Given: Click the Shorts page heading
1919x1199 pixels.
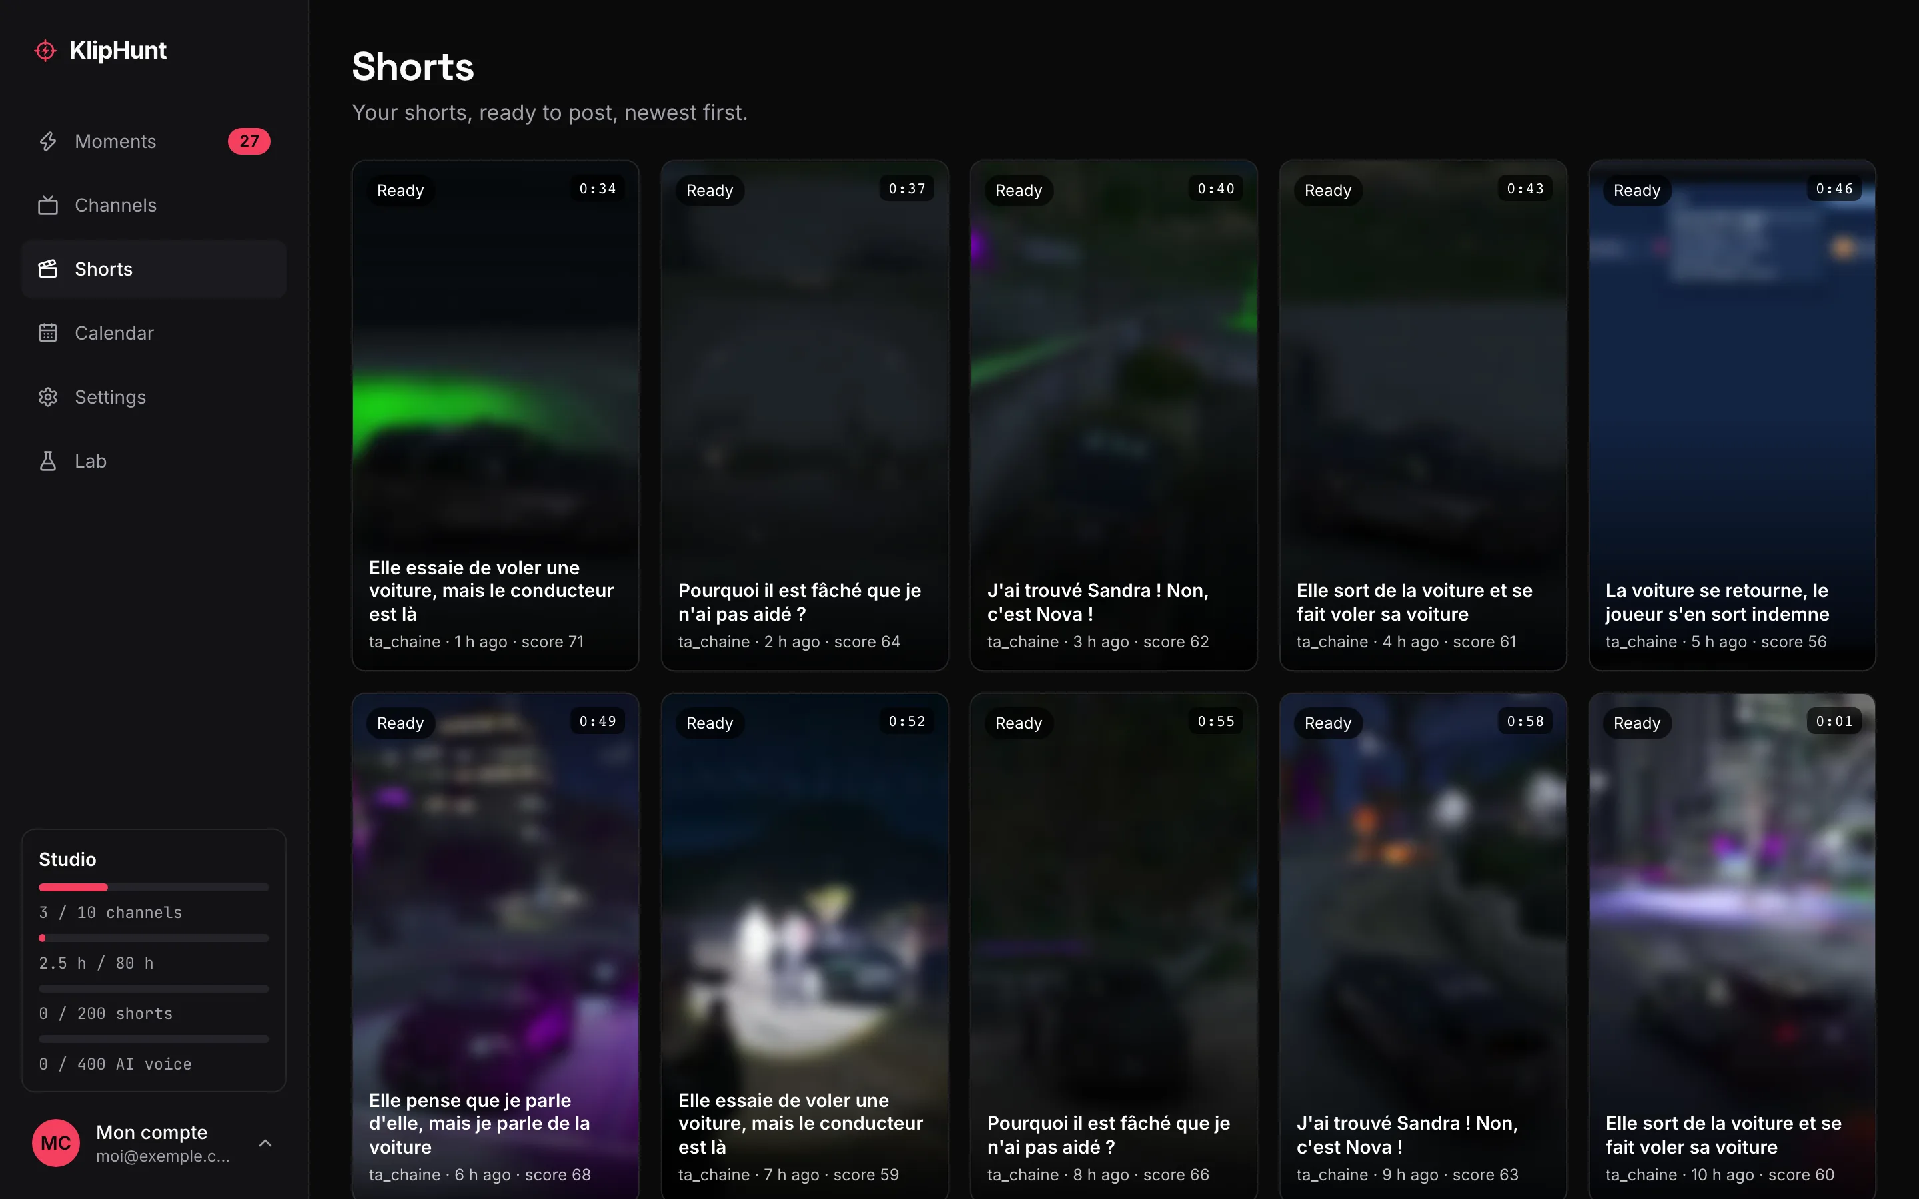Looking at the screenshot, I should tap(413, 67).
